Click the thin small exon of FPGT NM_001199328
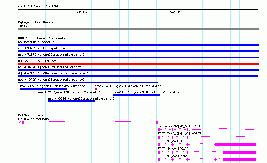The height and width of the screenshot is (163, 267). pyautogui.click(x=216, y=160)
